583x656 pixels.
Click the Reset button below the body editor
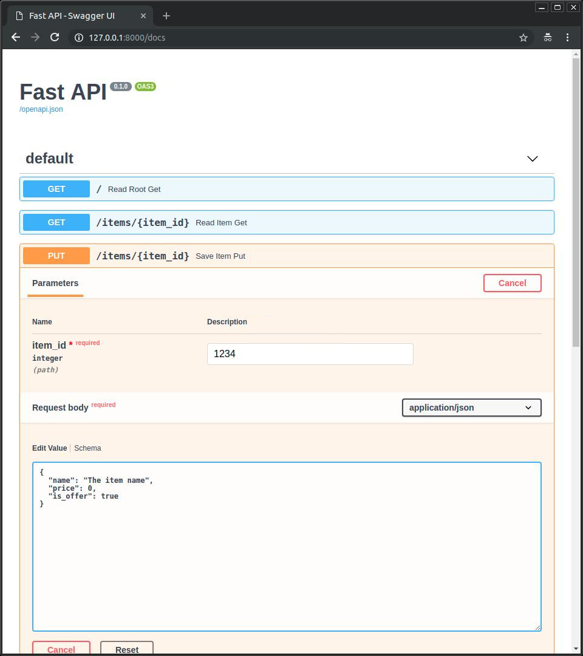click(126, 649)
